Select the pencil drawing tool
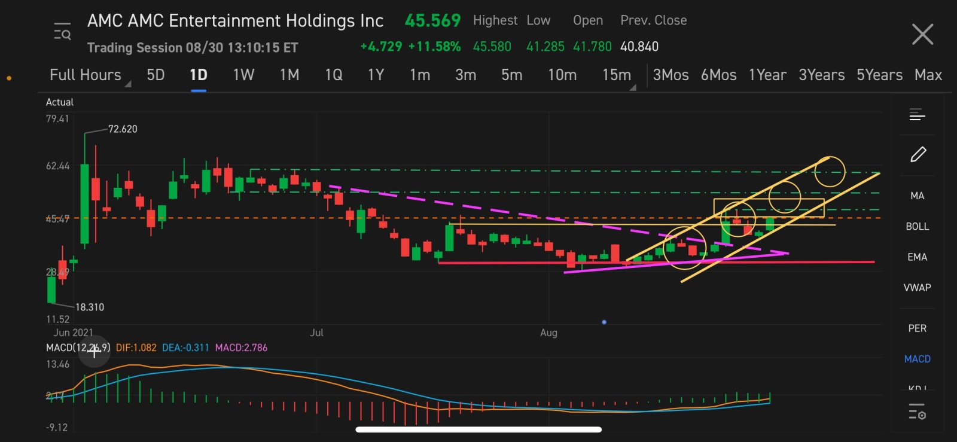The image size is (957, 442). pos(918,154)
